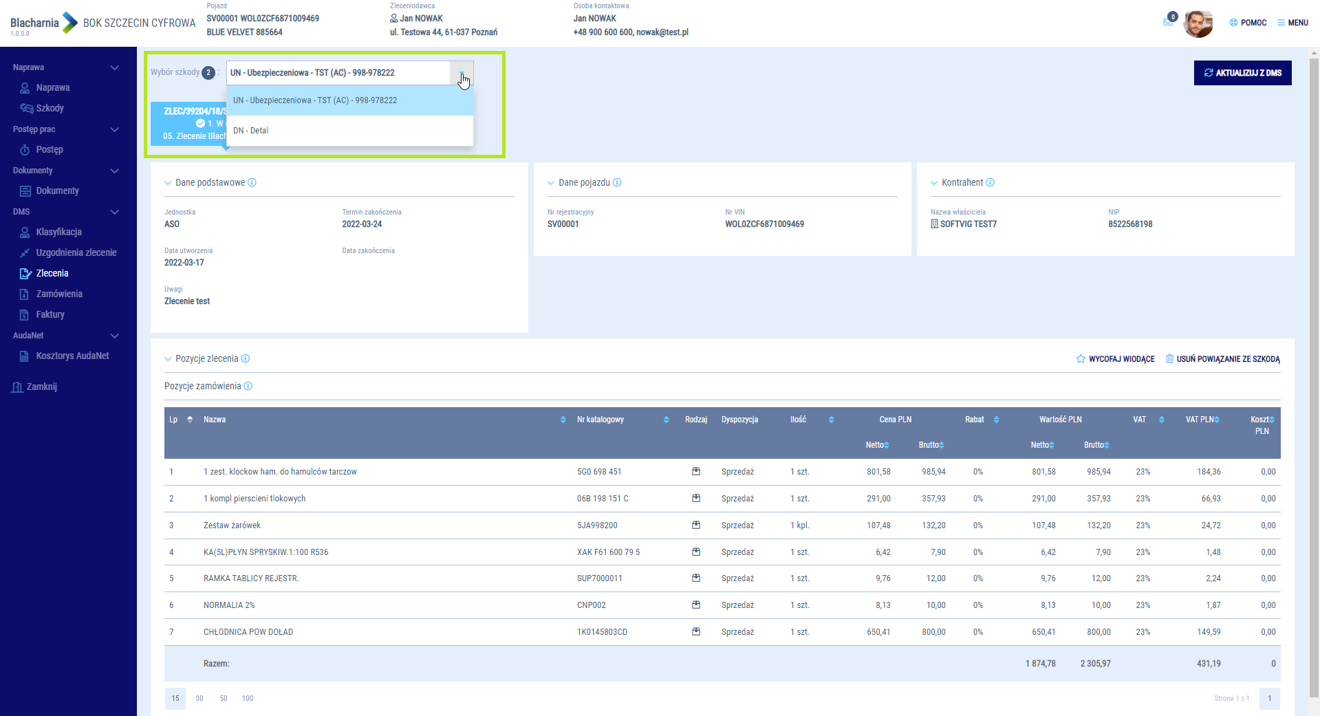The width and height of the screenshot is (1320, 716).
Task: Click the info icon beside Kontrahent
Action: click(990, 182)
